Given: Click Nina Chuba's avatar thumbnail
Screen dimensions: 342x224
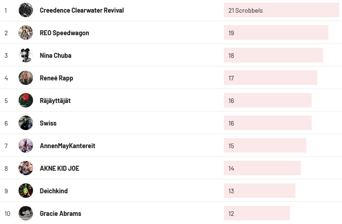Looking at the screenshot, I should (x=26, y=55).
